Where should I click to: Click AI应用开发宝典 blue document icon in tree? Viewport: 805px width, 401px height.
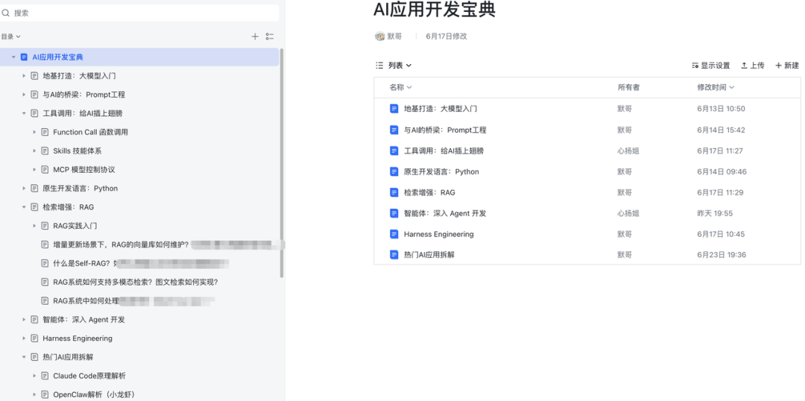24,57
